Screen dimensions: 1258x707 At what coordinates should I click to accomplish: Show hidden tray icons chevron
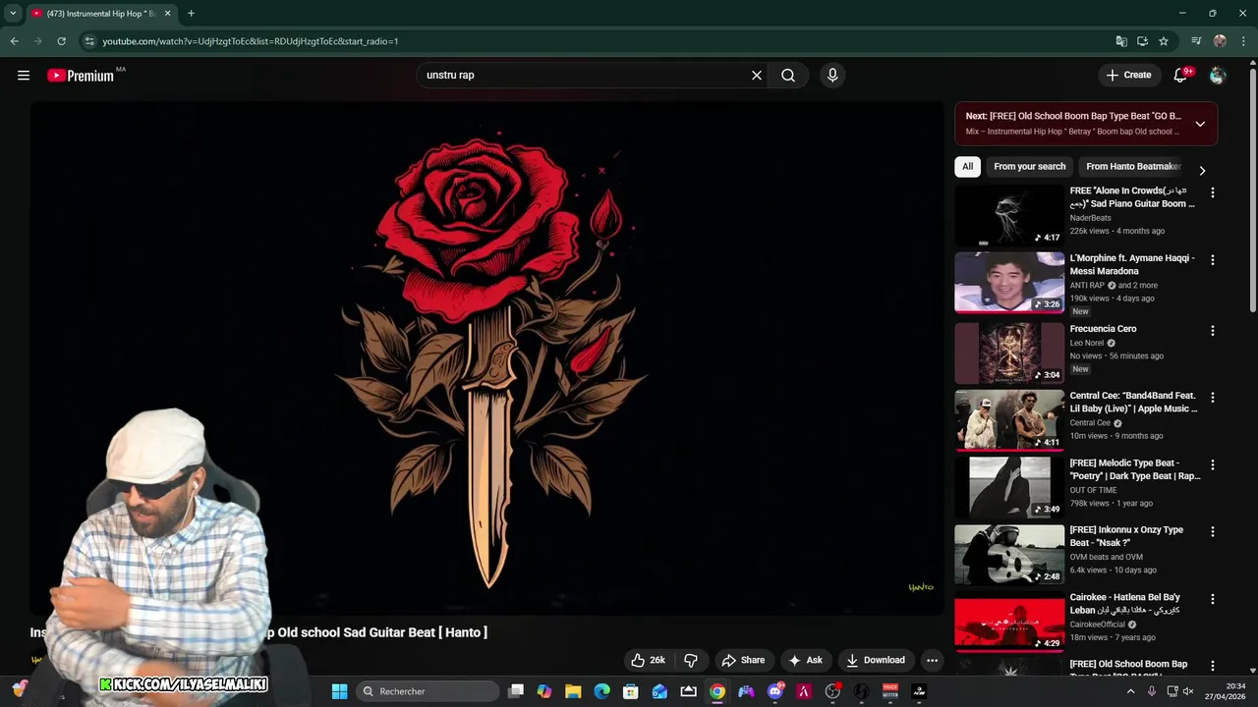pos(1130,691)
